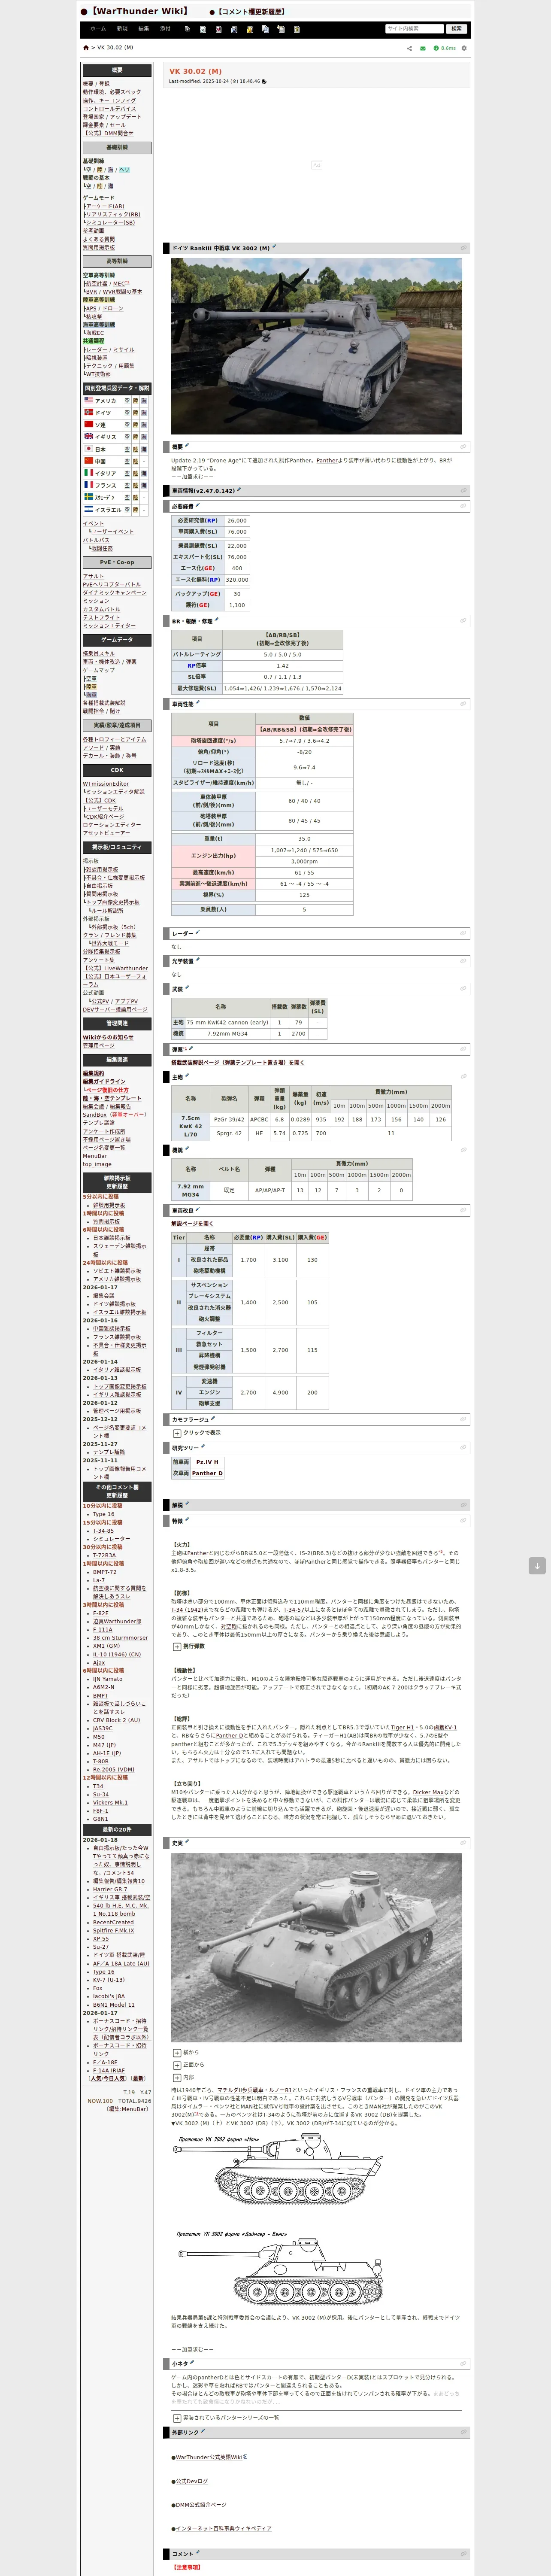Click the edit-history icon beside Last-modified date
551x2576 pixels.
(x=264, y=81)
